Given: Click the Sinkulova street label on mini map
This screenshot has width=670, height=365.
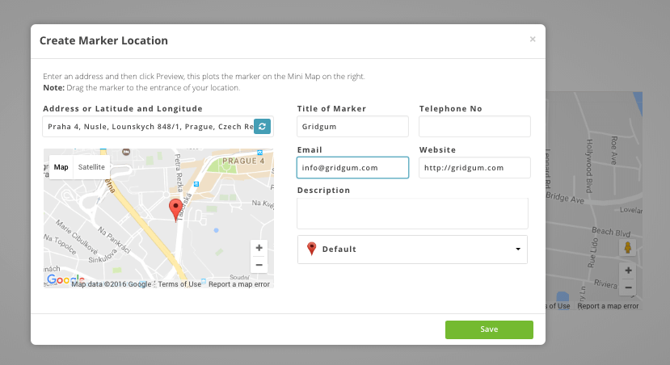Looking at the screenshot, I should [103, 256].
